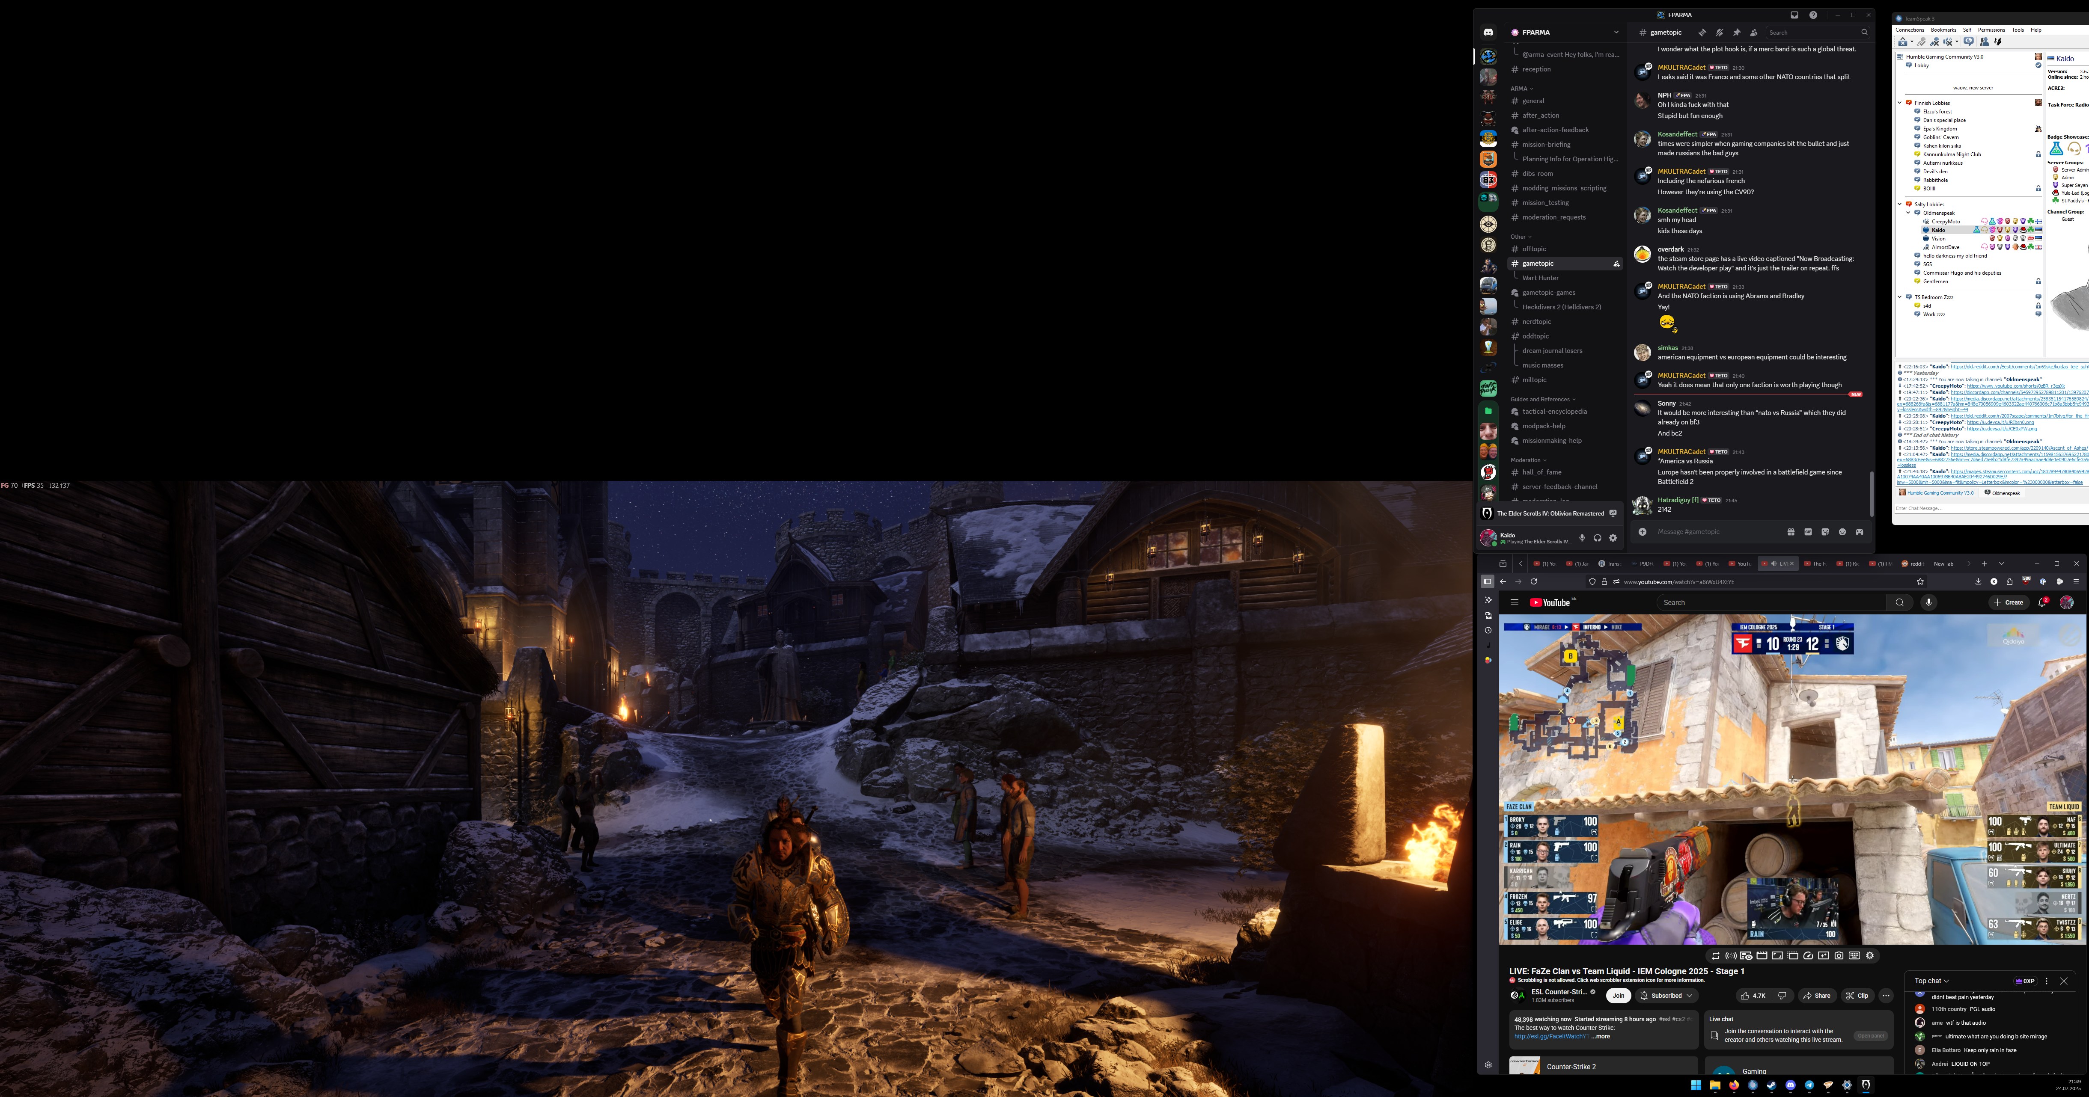Switch to New Tab browser tab
Image resolution: width=2089 pixels, height=1097 pixels.
[1944, 563]
